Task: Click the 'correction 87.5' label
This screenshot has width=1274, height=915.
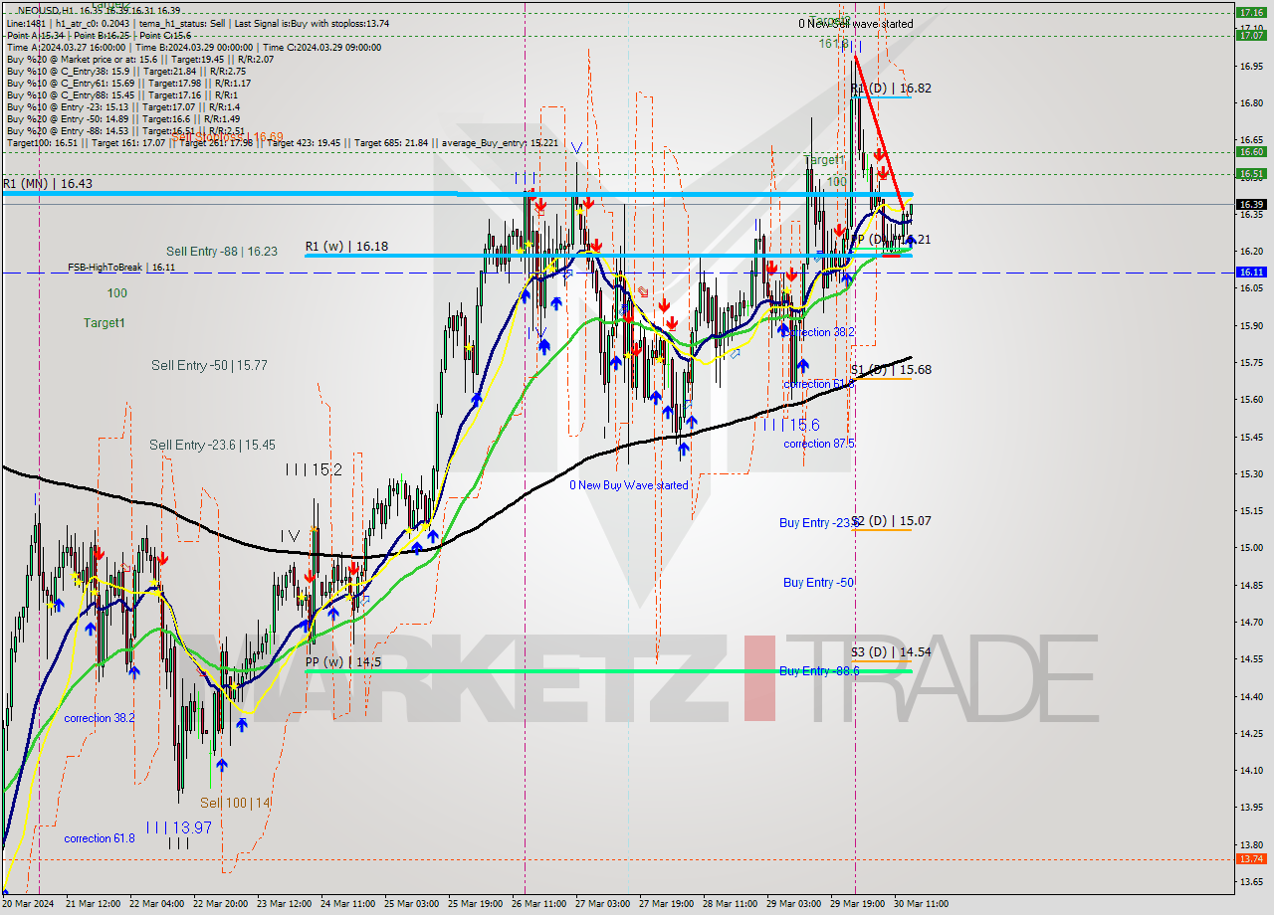Action: pos(819,444)
